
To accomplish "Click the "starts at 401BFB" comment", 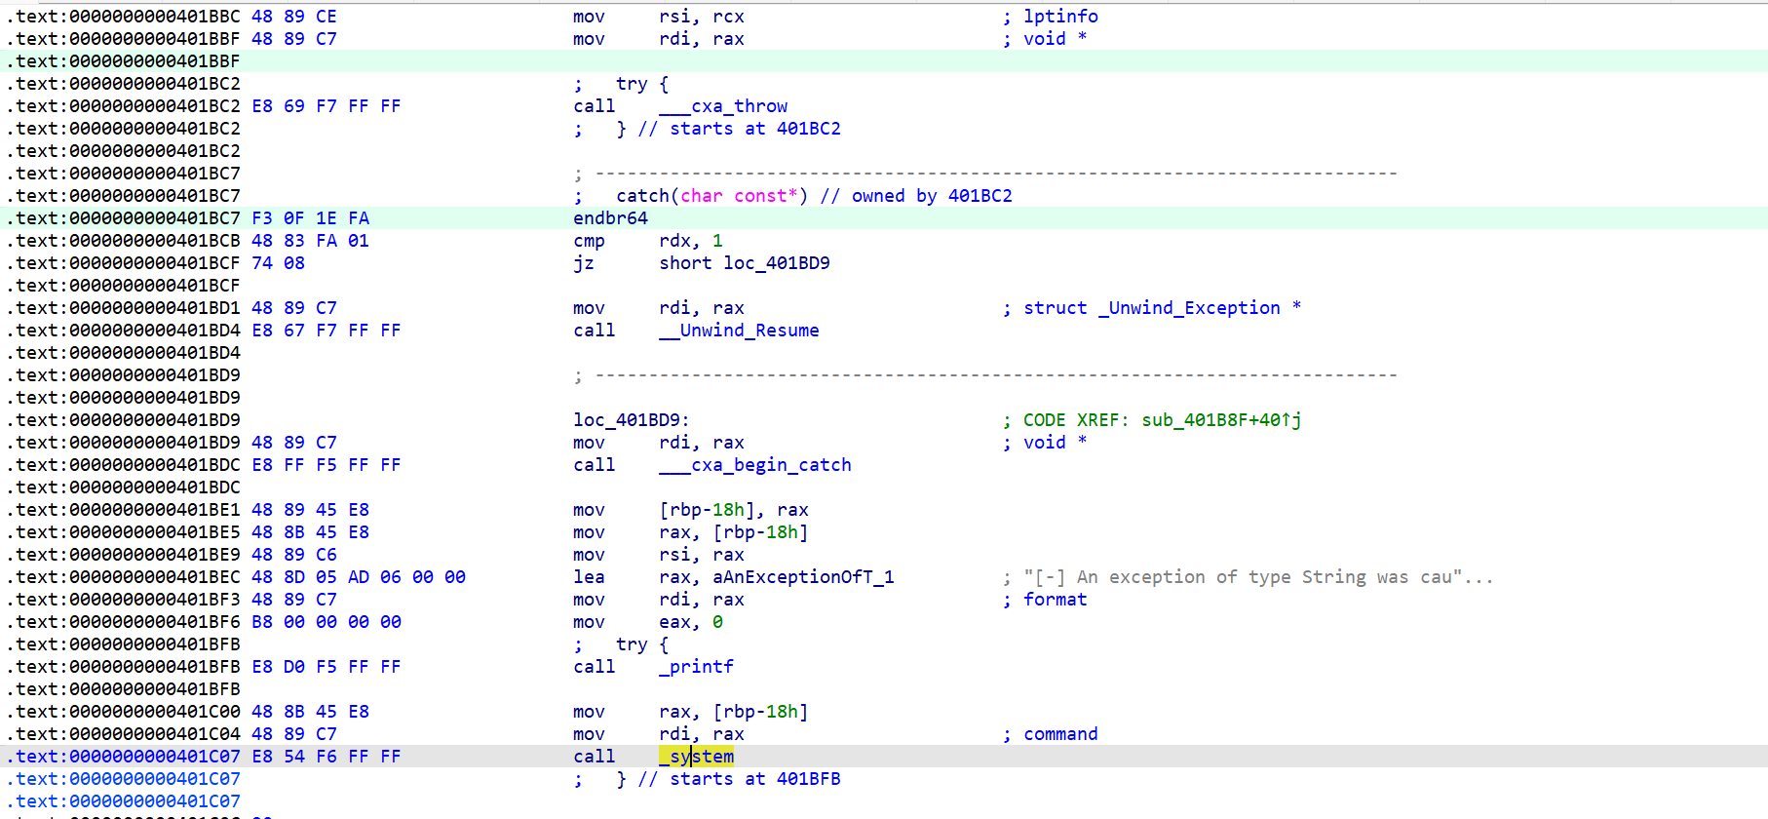I will [755, 779].
